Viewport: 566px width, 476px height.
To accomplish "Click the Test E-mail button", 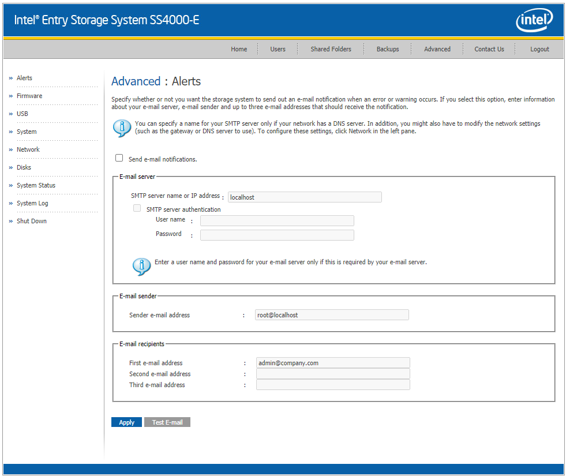I will 167,422.
